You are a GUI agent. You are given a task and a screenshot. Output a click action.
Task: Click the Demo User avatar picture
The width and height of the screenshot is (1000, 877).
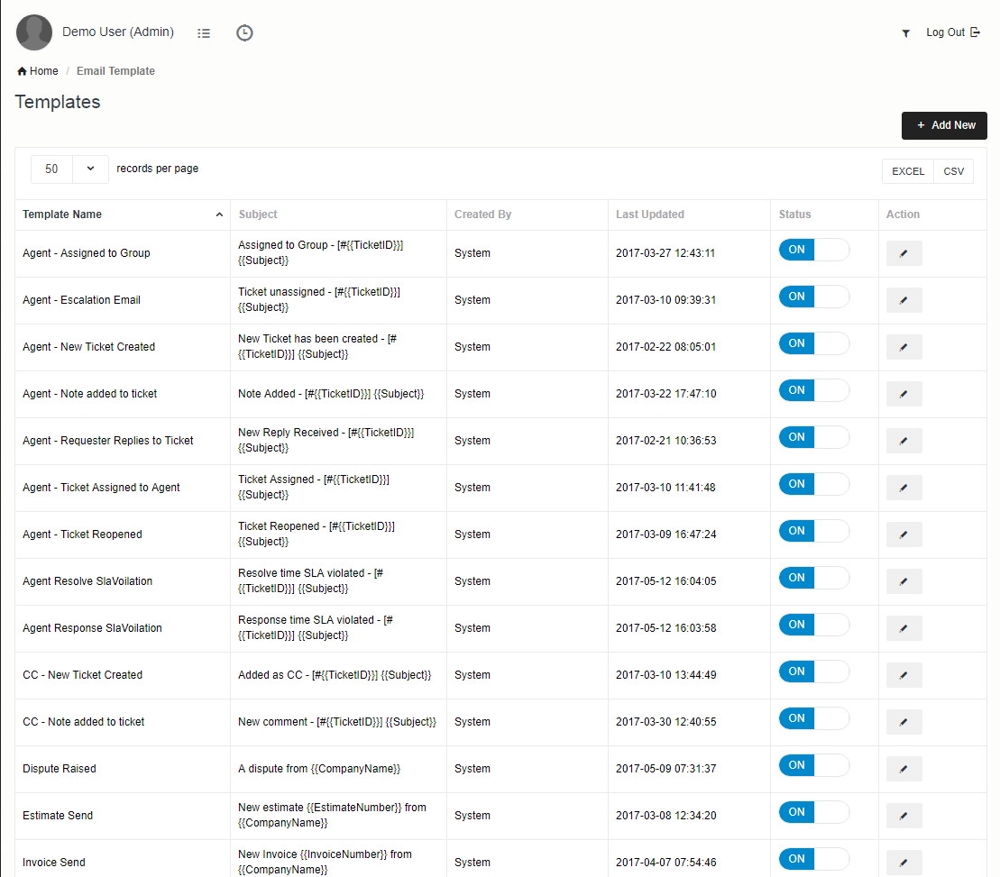point(34,32)
